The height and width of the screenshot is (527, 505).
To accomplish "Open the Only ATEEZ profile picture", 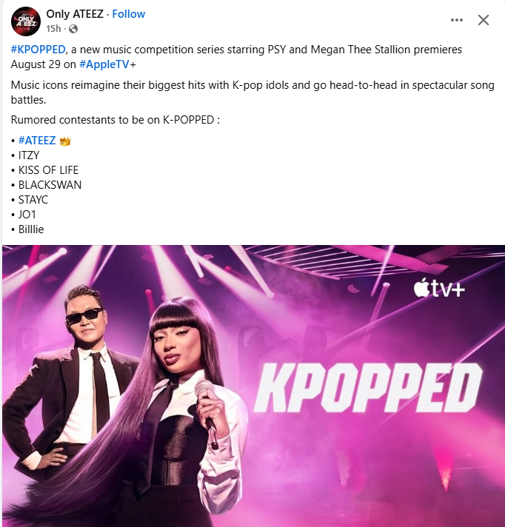I will 26,21.
